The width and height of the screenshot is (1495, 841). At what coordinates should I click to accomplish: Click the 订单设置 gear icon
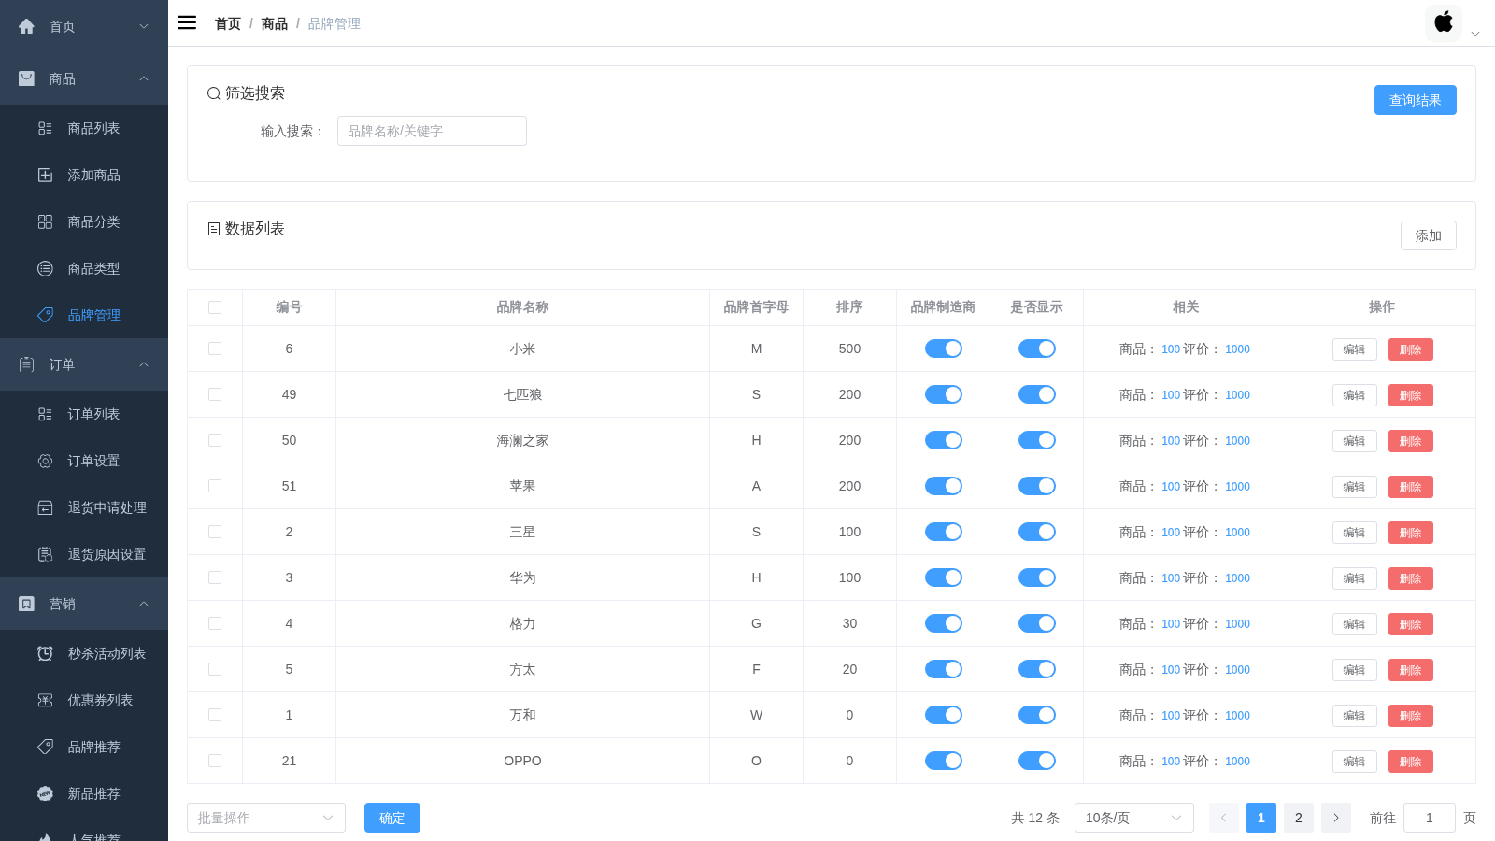coord(45,461)
